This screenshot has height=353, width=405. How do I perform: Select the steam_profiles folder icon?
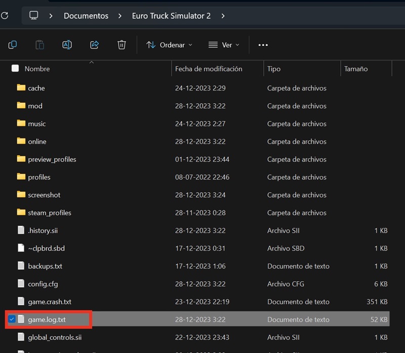pyautogui.click(x=21, y=212)
